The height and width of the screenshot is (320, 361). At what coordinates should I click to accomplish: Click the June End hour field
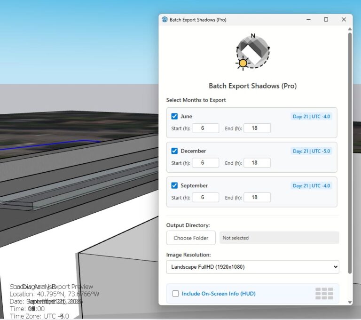coord(257,128)
